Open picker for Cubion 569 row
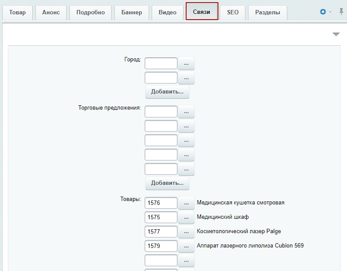 (186, 246)
